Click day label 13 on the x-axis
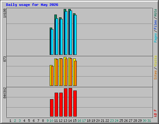Screen dimensions: 159x124 tap(65, 121)
